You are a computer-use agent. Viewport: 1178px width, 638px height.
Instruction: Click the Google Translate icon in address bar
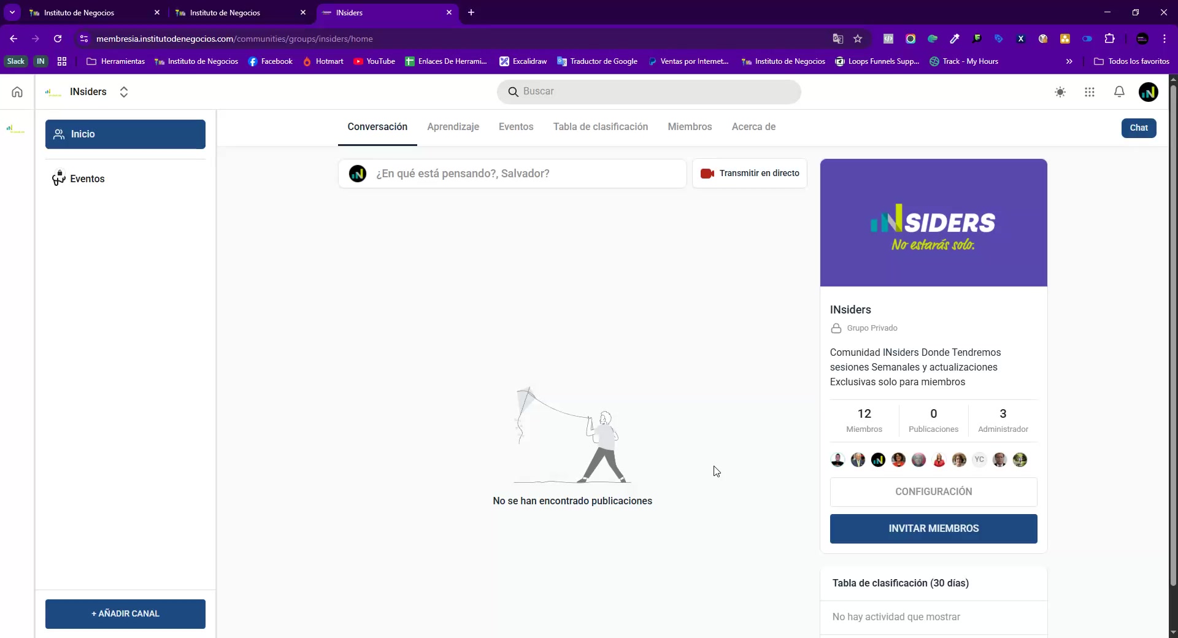838,39
